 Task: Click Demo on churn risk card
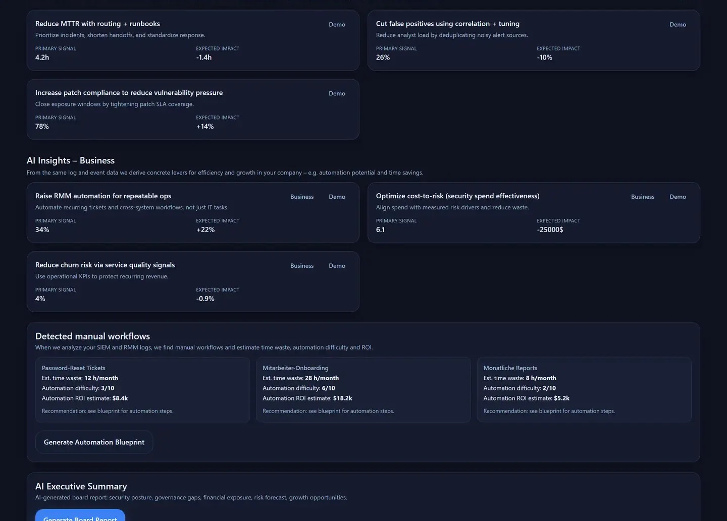point(337,265)
